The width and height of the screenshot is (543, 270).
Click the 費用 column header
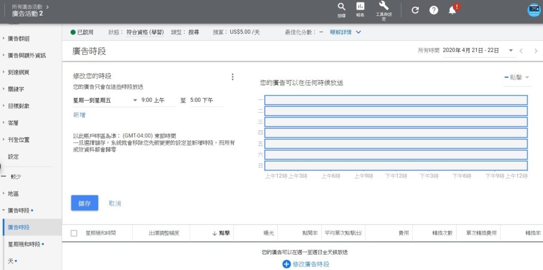coord(404,233)
